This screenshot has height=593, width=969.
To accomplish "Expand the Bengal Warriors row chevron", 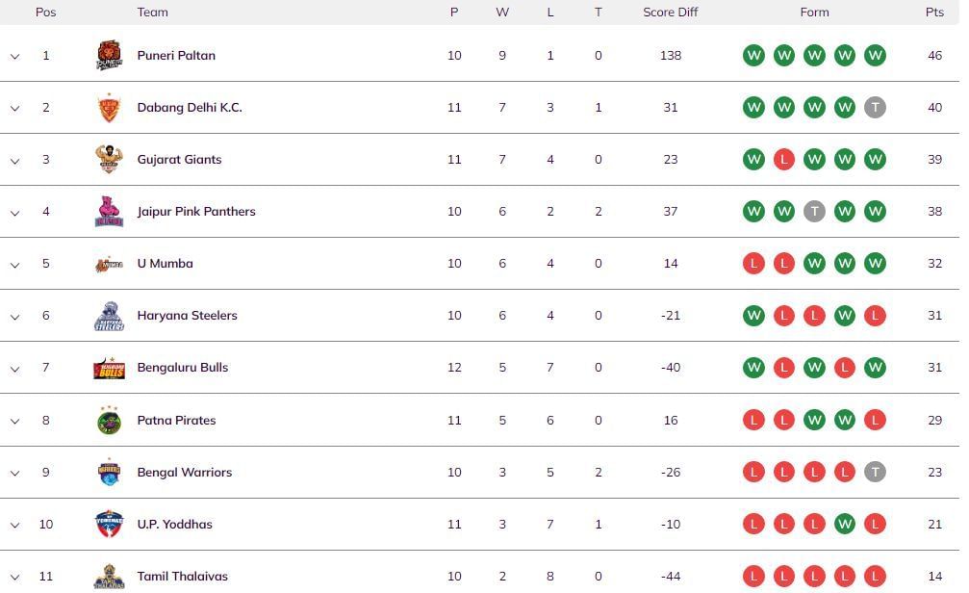I will 15,473.
